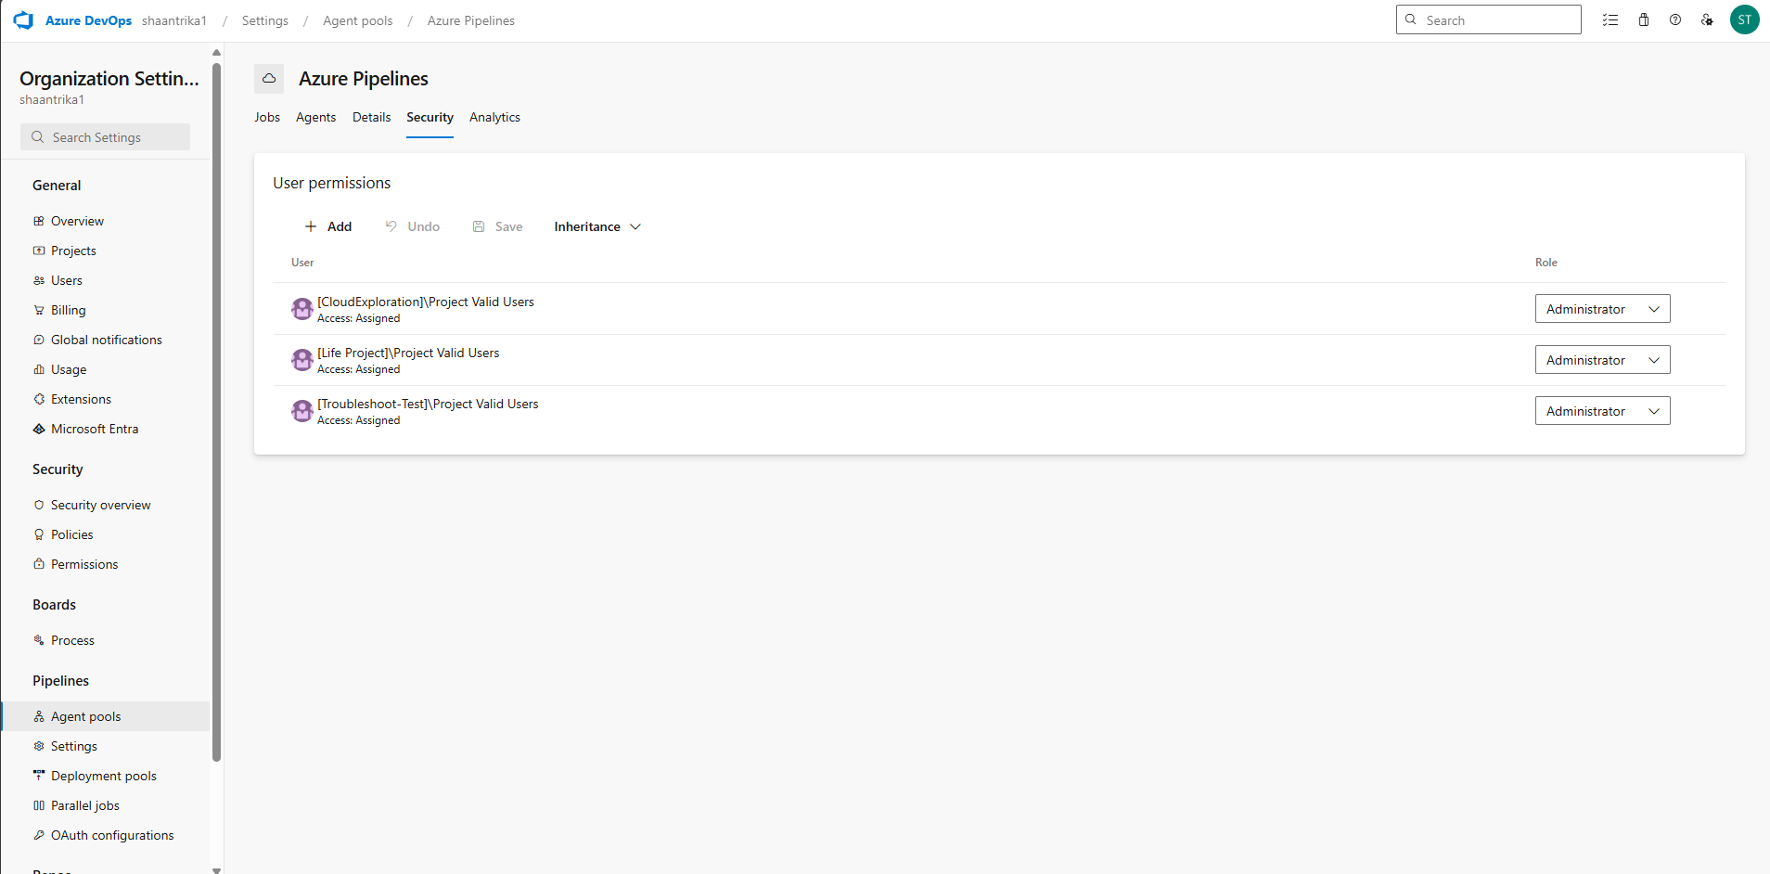Click the Extensions icon in sidebar
Image resolution: width=1770 pixels, height=874 pixels.
pyautogui.click(x=39, y=399)
